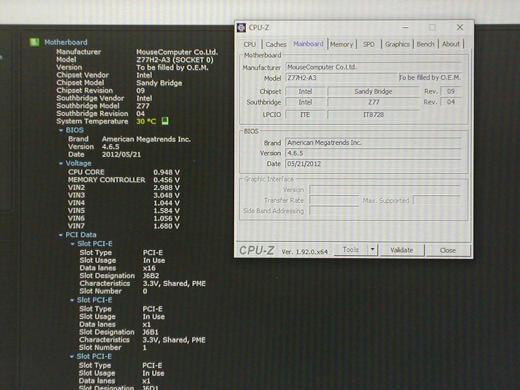
Task: Collapse the Slot PCI-E entry with J6B2
Action: (73, 244)
